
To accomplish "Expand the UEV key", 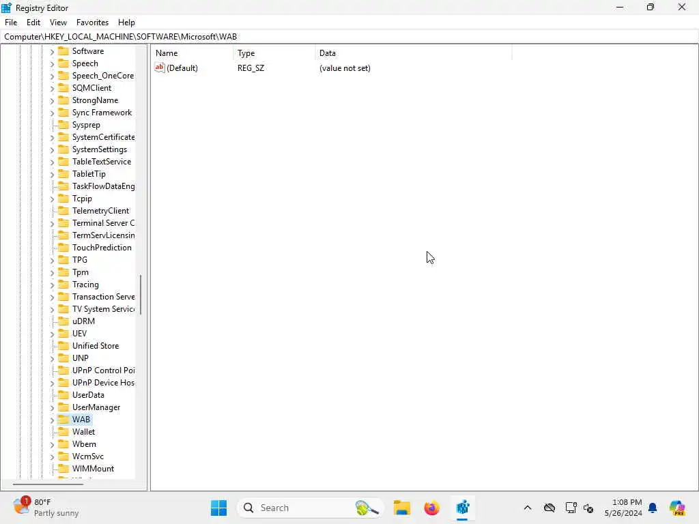I will coord(52,334).
